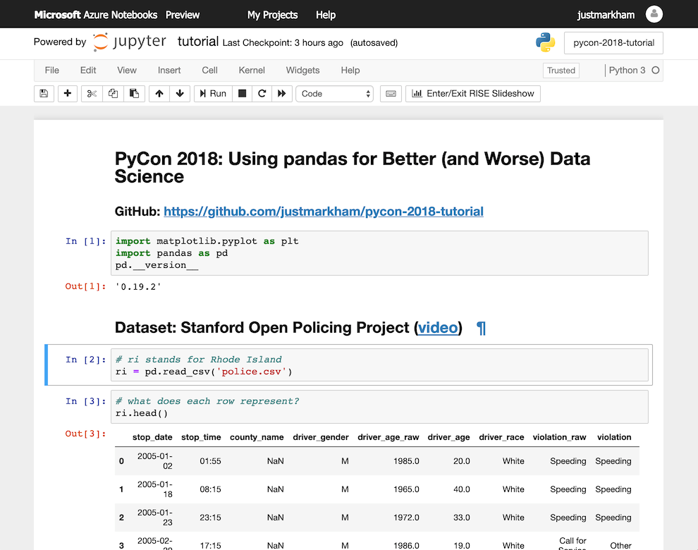Run all cells with the fast-forward icon
The image size is (698, 550).
281,93
